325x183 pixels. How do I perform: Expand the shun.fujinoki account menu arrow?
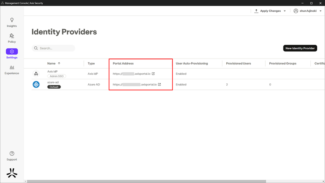pyautogui.click(x=321, y=11)
